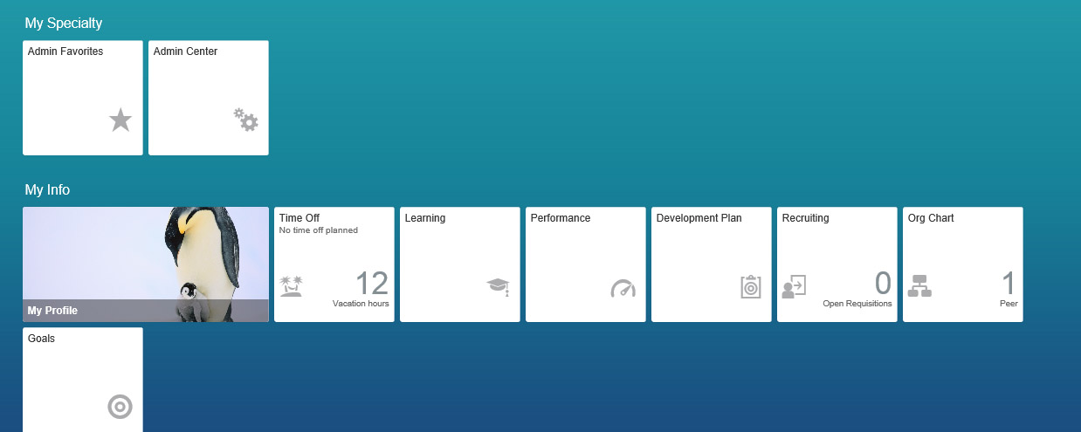Click the palm tree Time Off icon
Screen dimensions: 1081x432
click(x=291, y=286)
